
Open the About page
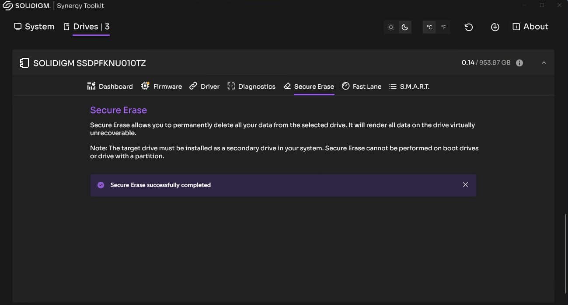point(530,27)
